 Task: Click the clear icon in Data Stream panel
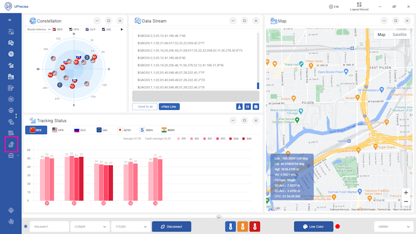click(239, 107)
